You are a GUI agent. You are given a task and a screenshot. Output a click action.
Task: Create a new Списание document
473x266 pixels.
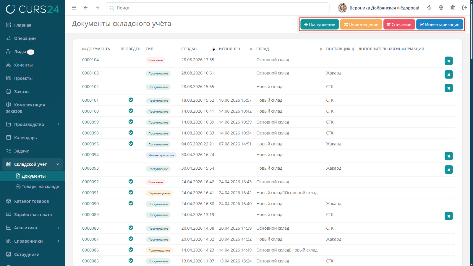coord(399,25)
